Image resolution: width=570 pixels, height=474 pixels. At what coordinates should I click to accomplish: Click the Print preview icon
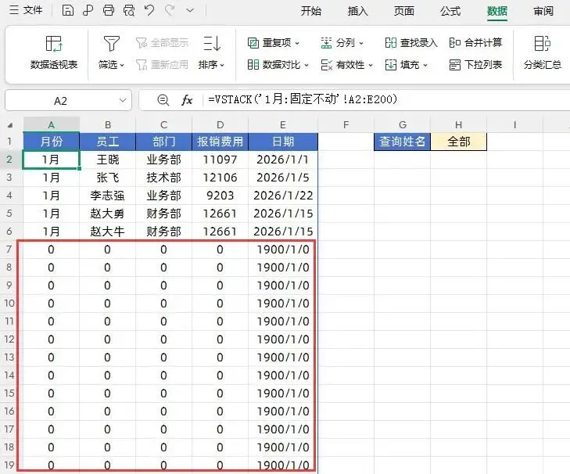(129, 10)
